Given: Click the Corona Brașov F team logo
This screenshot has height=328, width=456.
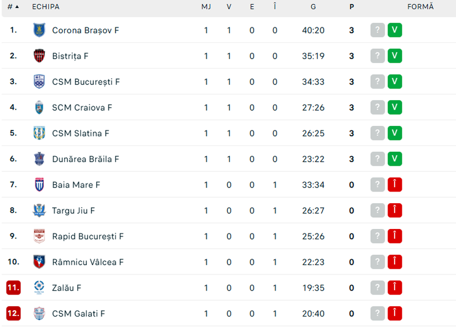Looking at the screenshot, I should click(39, 30).
